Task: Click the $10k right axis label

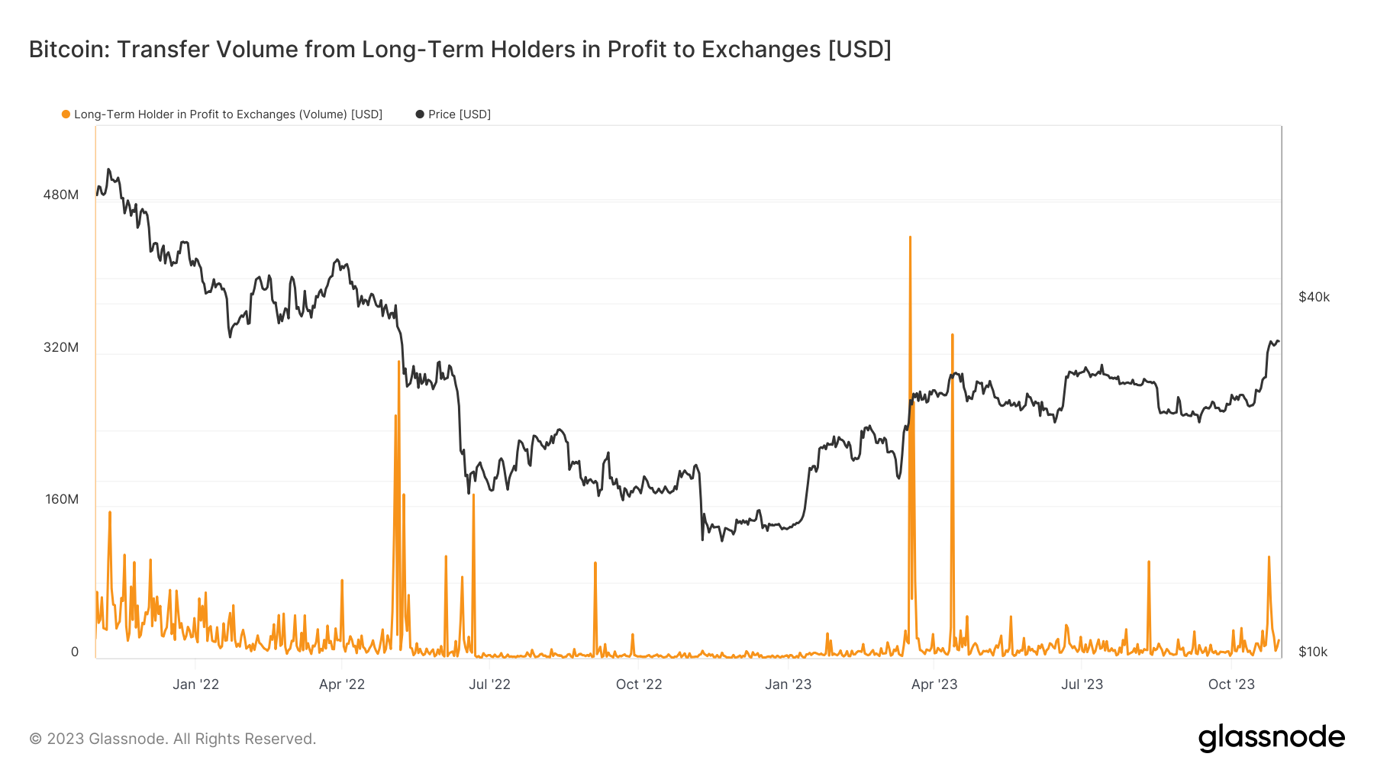Action: [1313, 652]
